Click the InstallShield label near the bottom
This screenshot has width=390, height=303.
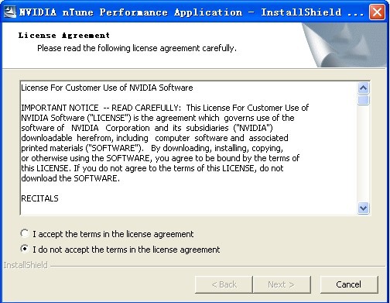(x=26, y=265)
